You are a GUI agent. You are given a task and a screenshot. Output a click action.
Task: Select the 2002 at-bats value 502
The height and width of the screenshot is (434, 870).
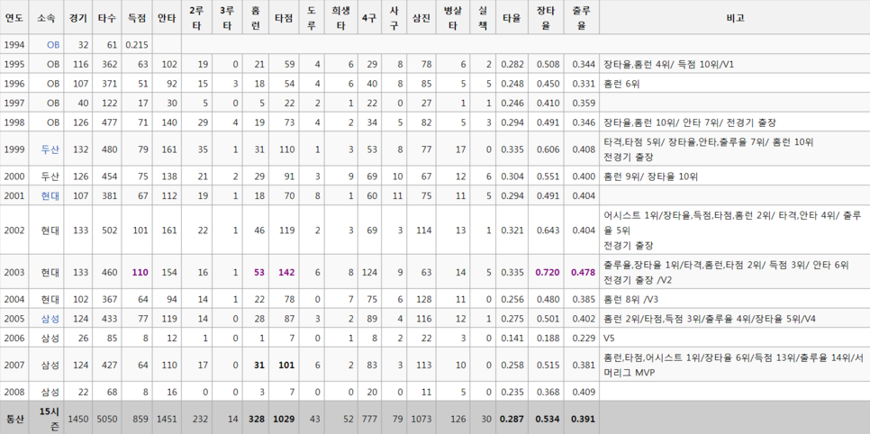[x=110, y=231]
